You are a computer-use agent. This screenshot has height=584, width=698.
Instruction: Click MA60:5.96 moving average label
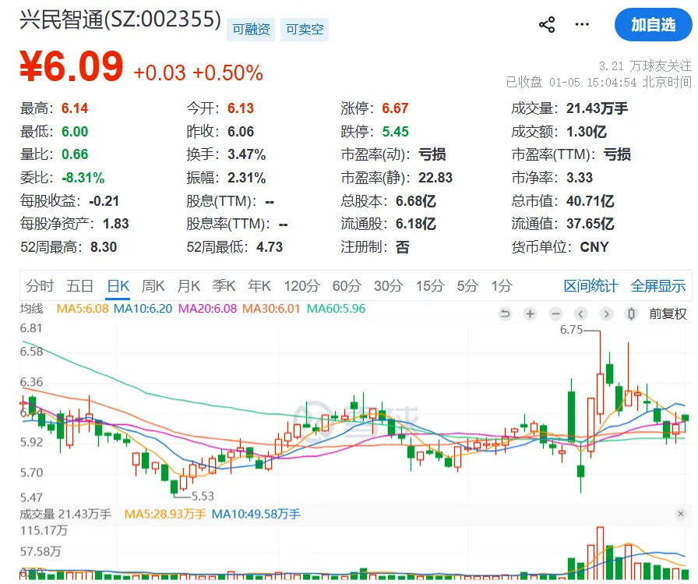coord(336,308)
